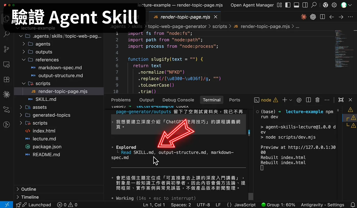Open package.json in the file explorer
Image resolution: width=357 pixels, height=208 pixels.
(47, 147)
